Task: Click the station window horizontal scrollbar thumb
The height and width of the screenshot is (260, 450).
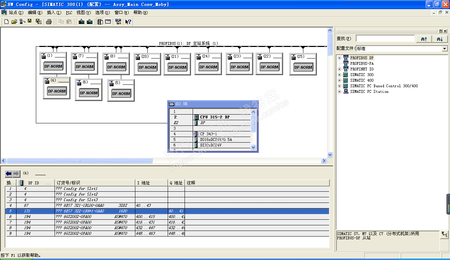Action: coord(79,161)
